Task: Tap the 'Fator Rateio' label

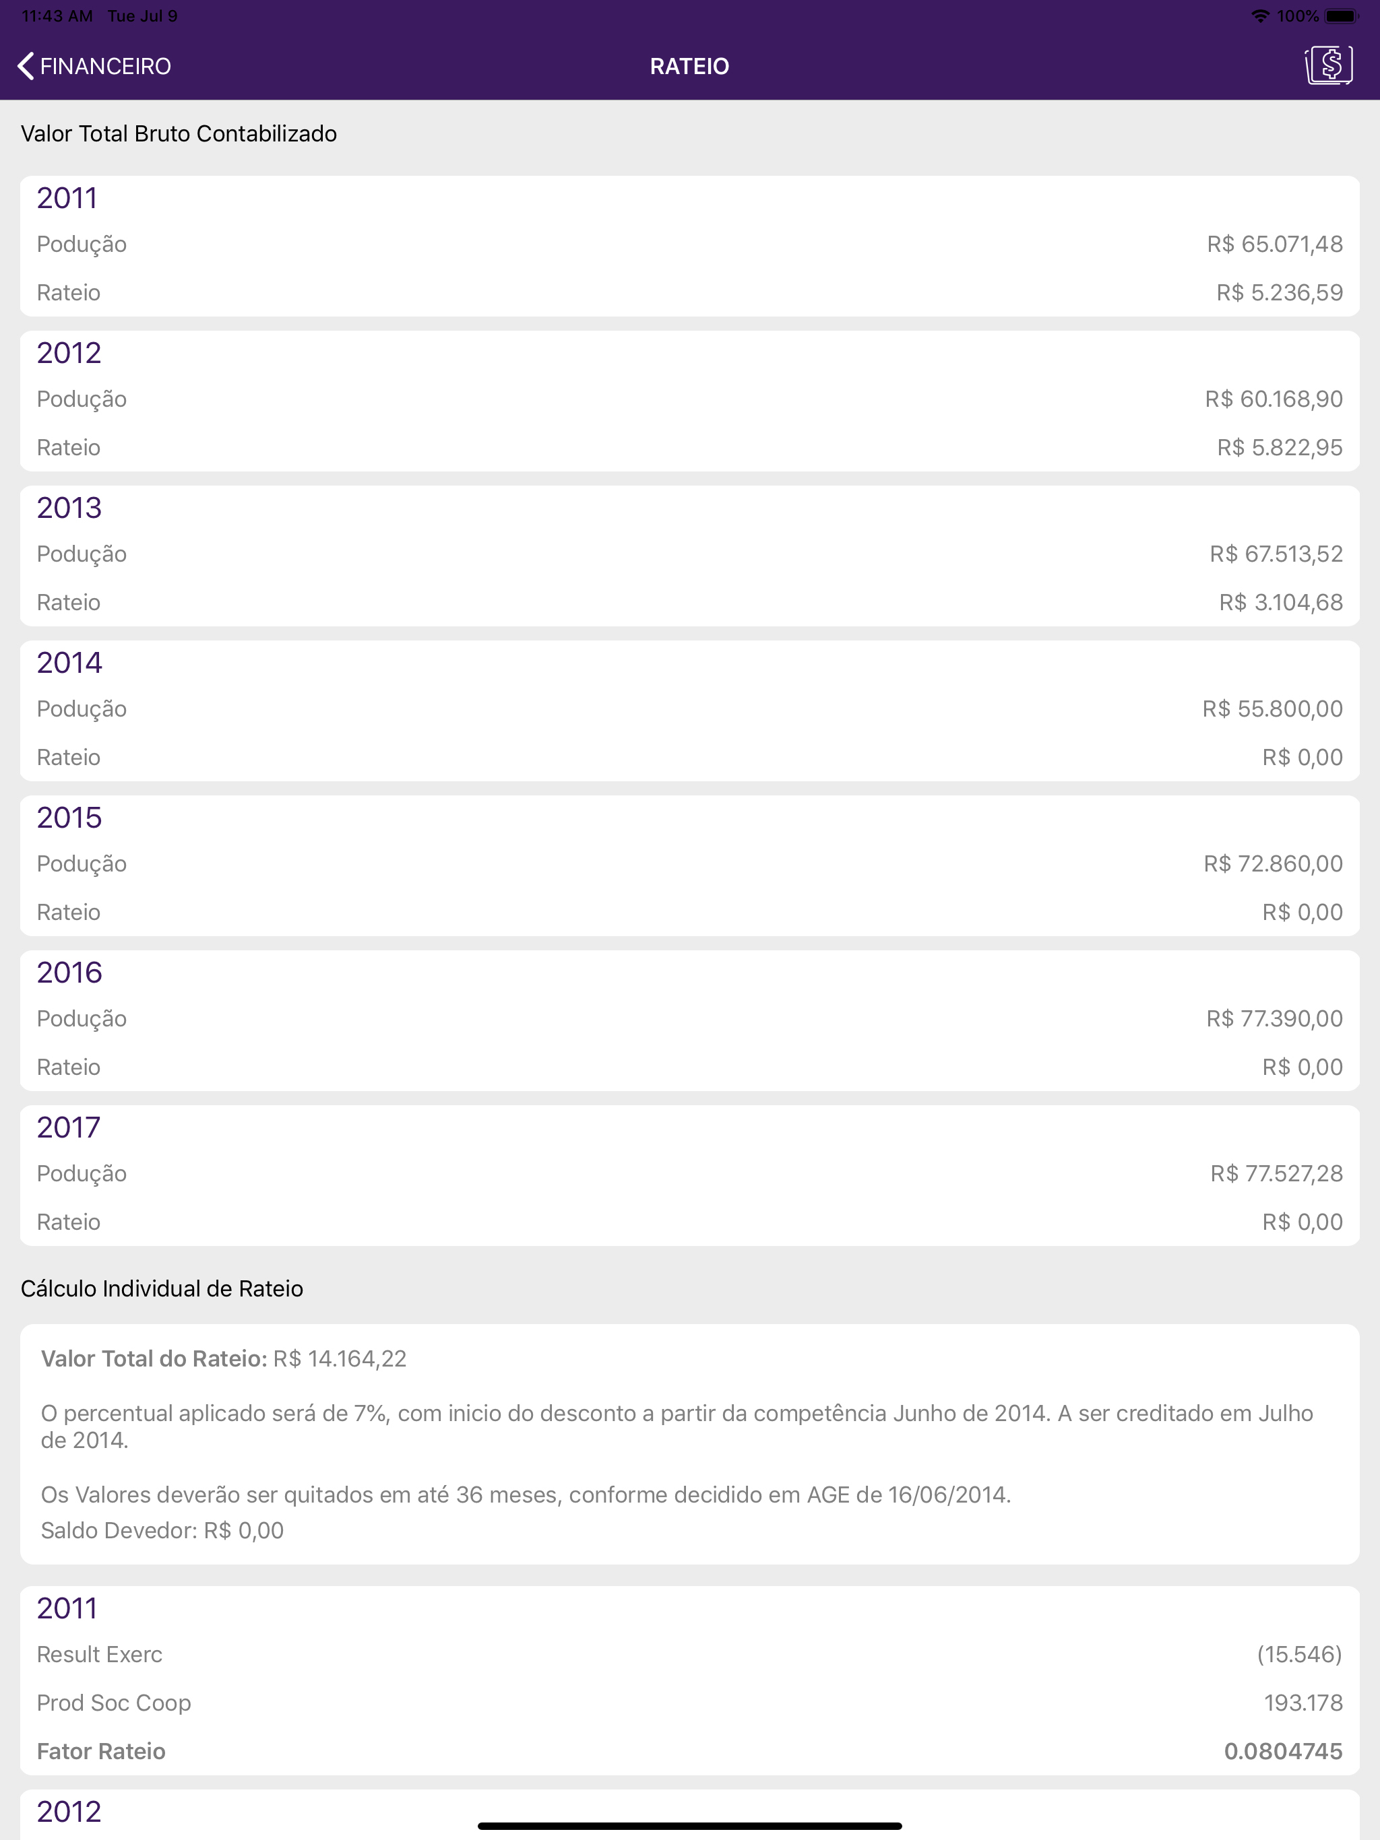Action: (x=102, y=1750)
